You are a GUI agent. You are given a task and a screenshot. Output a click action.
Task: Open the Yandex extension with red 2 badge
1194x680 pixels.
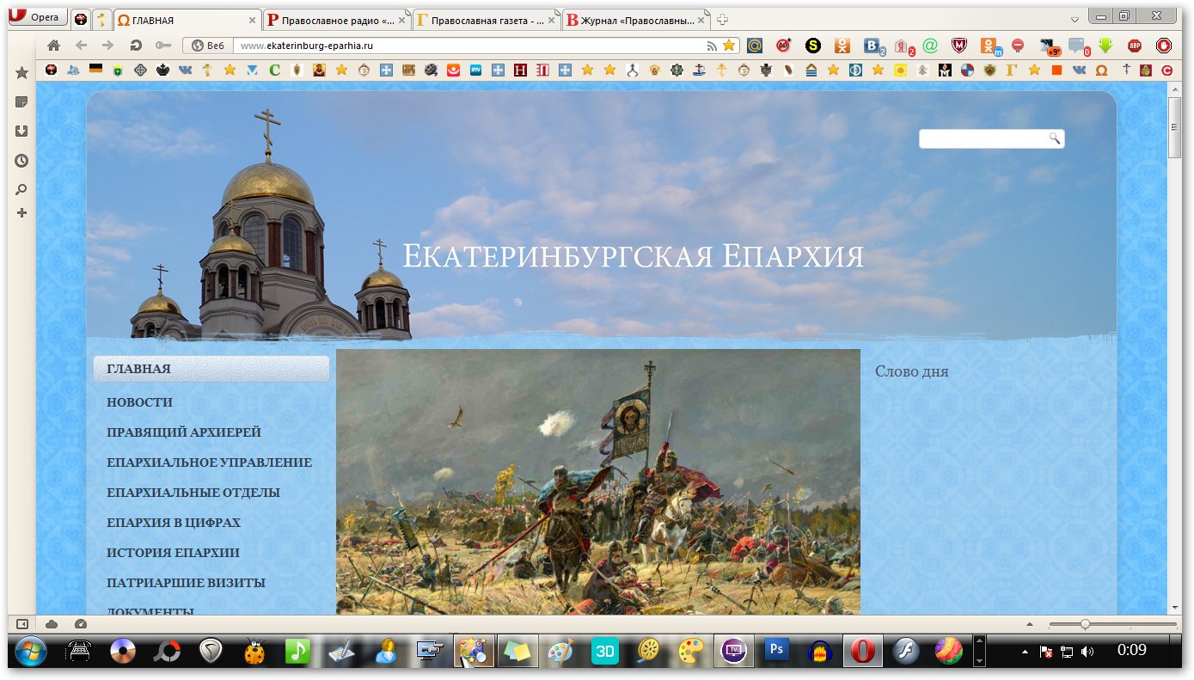tap(904, 46)
